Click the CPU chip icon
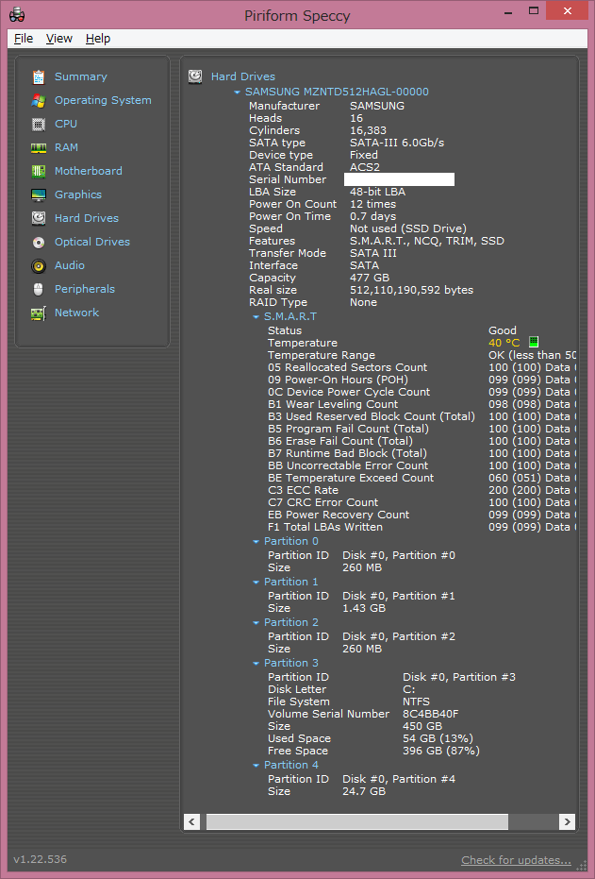The height and width of the screenshot is (879, 595). [38, 124]
